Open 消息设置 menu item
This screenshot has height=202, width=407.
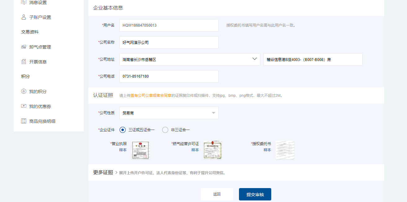(x=38, y=2)
